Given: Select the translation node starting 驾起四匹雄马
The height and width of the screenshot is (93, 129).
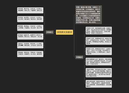Looking at the screenshot, I should [99, 73].
